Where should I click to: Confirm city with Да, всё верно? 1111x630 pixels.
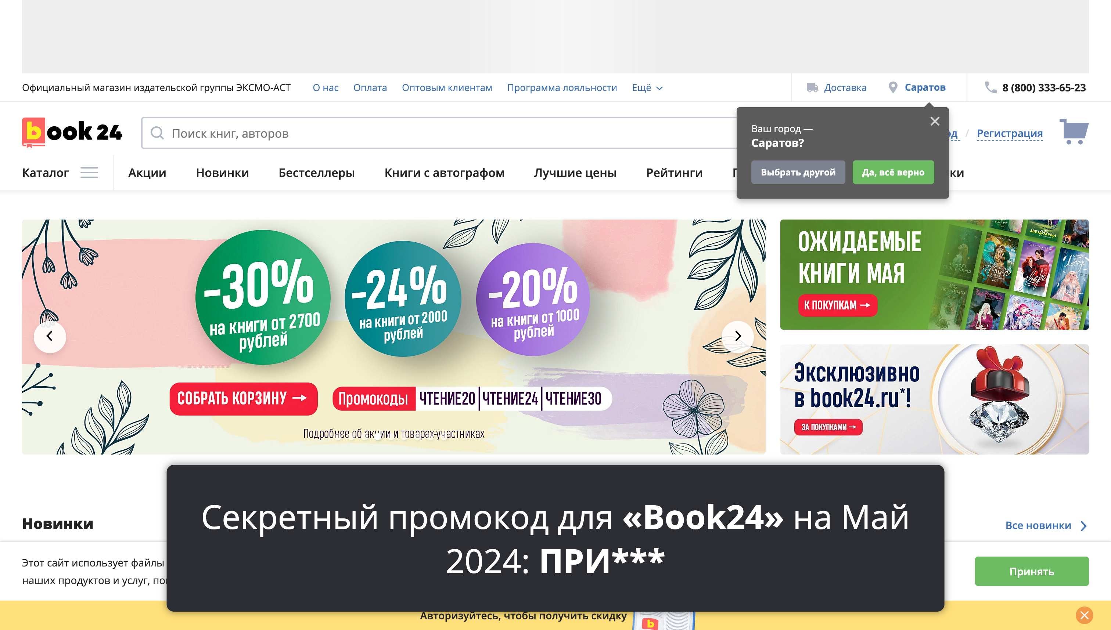point(893,172)
